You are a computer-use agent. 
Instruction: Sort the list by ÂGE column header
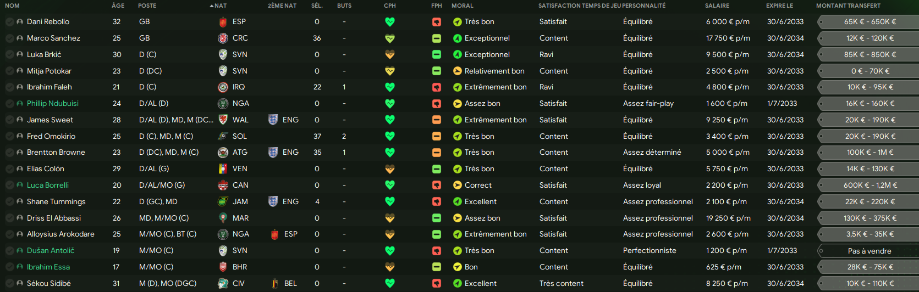pyautogui.click(x=118, y=5)
